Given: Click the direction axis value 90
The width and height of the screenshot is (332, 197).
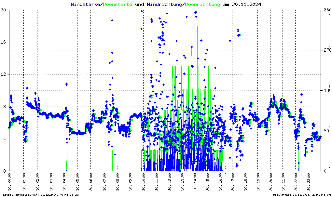Looking at the screenshot, I should pos(326,131).
